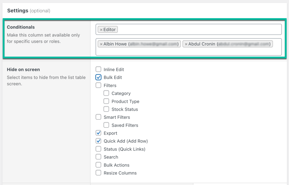This screenshot has width=289, height=185.
Task: Disable Quick Add (Add Row)
Action: click(x=98, y=141)
